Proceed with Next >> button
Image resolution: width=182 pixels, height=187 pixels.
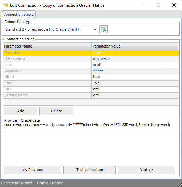[146, 170]
